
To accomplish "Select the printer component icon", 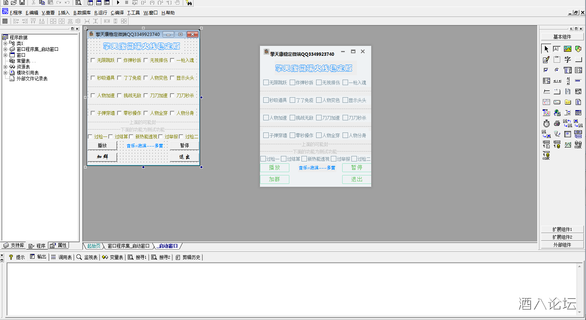I will (557, 124).
